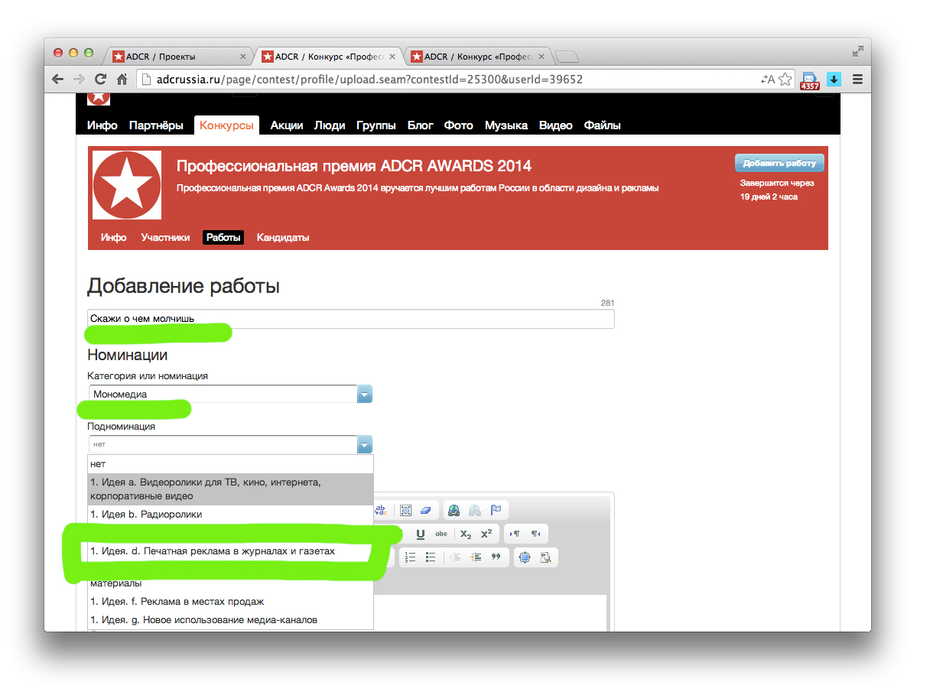Open the Видео section

click(556, 125)
